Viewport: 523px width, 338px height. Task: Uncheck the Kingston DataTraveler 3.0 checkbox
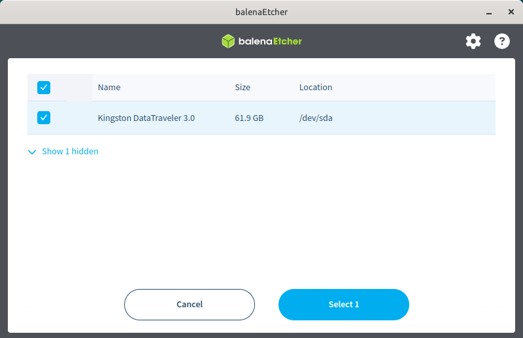(x=44, y=118)
